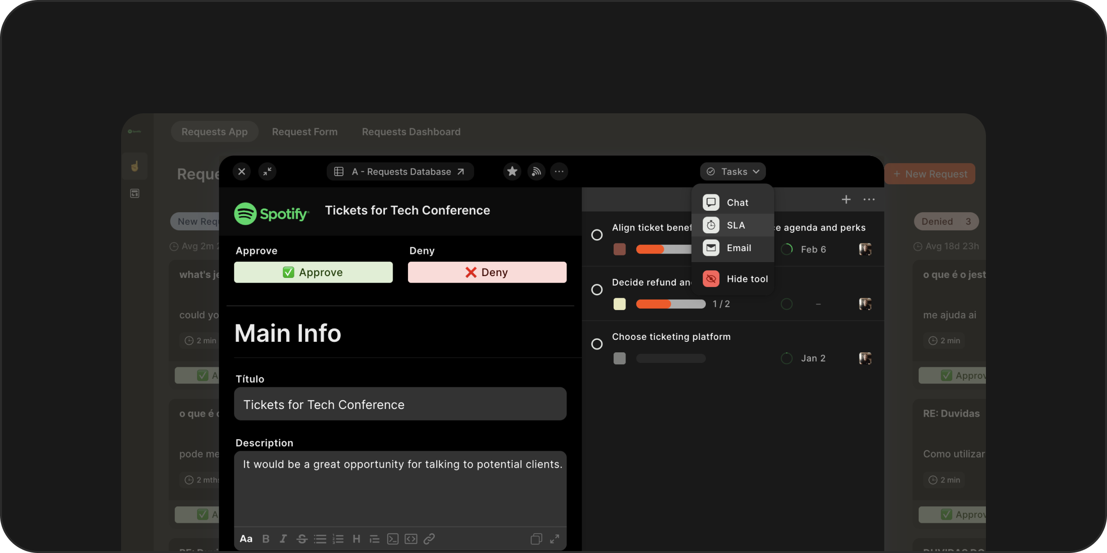Complete the 'Choose ticketing platform' task
This screenshot has width=1107, height=553.
(x=597, y=344)
